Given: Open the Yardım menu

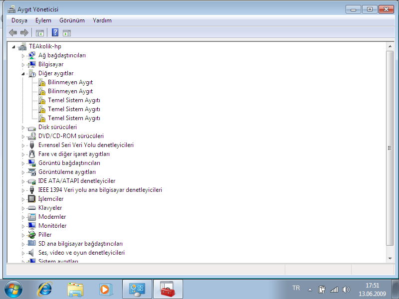Looking at the screenshot, I should click(102, 20).
